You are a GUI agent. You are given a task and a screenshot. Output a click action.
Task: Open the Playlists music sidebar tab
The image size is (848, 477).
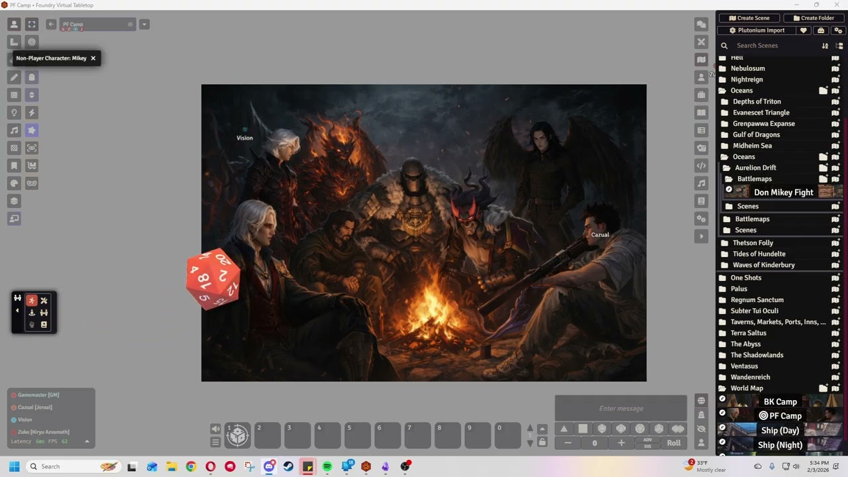pos(702,183)
